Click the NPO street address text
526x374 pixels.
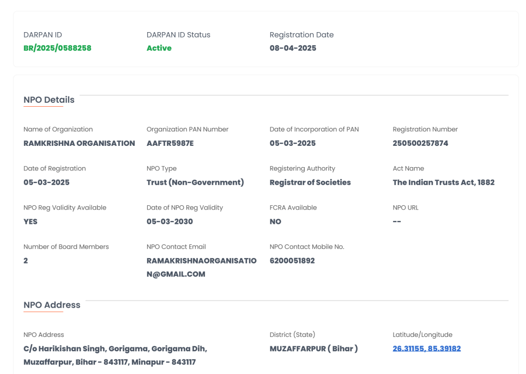(115, 355)
